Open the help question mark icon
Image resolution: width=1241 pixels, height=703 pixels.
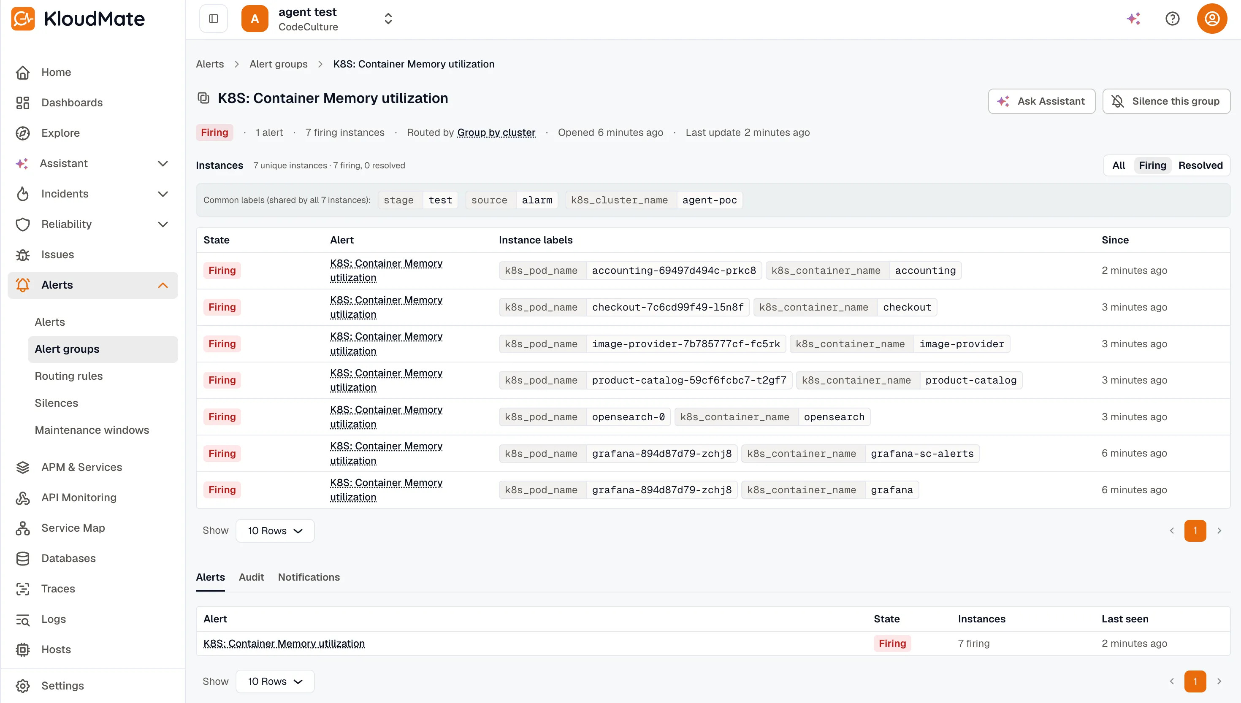click(x=1172, y=18)
